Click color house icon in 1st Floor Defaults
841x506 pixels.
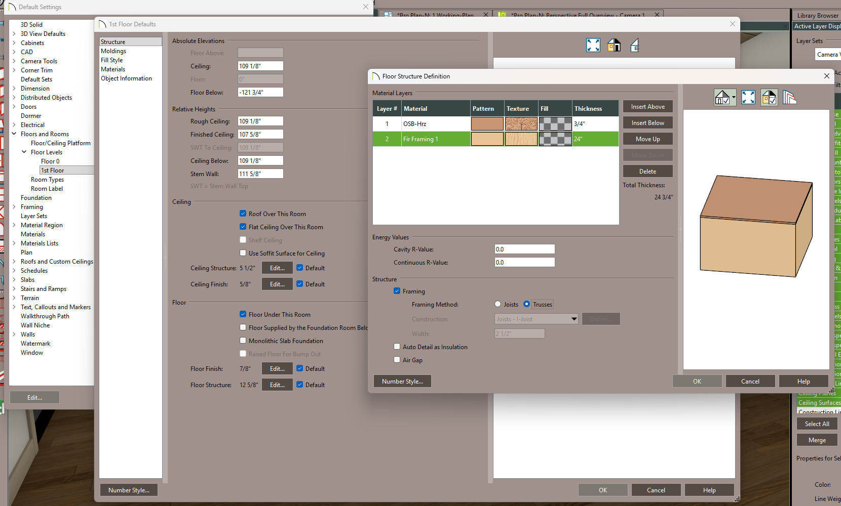(x=614, y=46)
